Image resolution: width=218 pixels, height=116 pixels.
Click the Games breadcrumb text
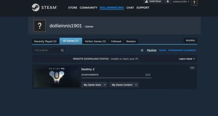pos(89,26)
